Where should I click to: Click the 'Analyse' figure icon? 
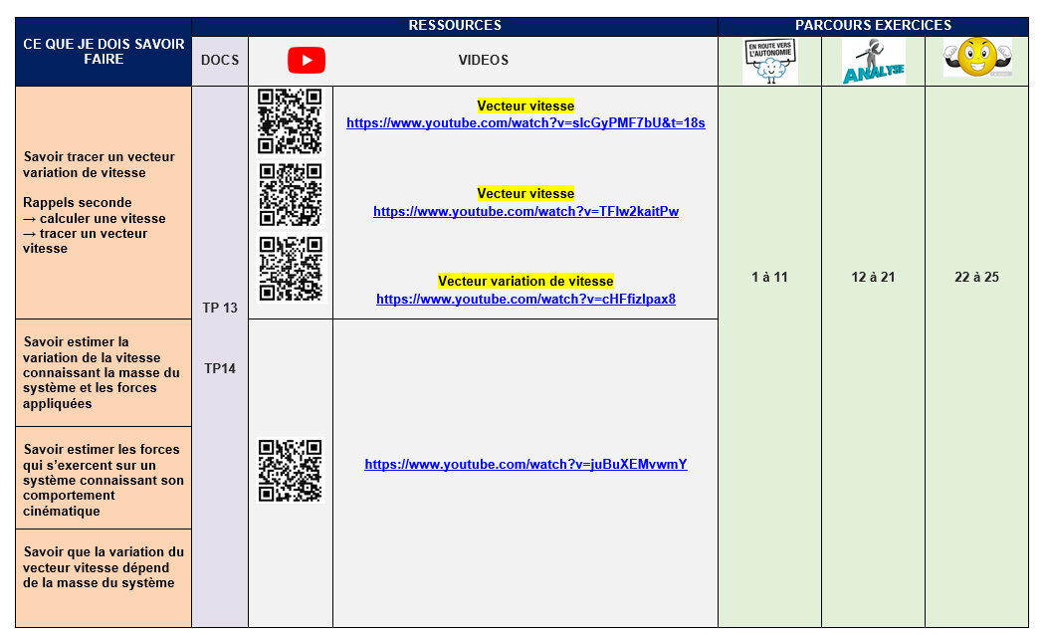pyautogui.click(x=873, y=62)
